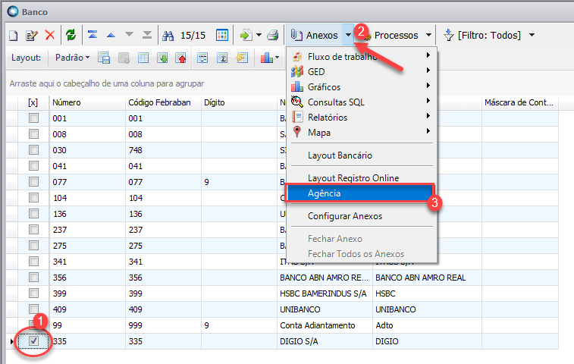This screenshot has width=574, height=364.
Task: Open the [Filtro: Todos] dropdown arrow
Action: 532,35
